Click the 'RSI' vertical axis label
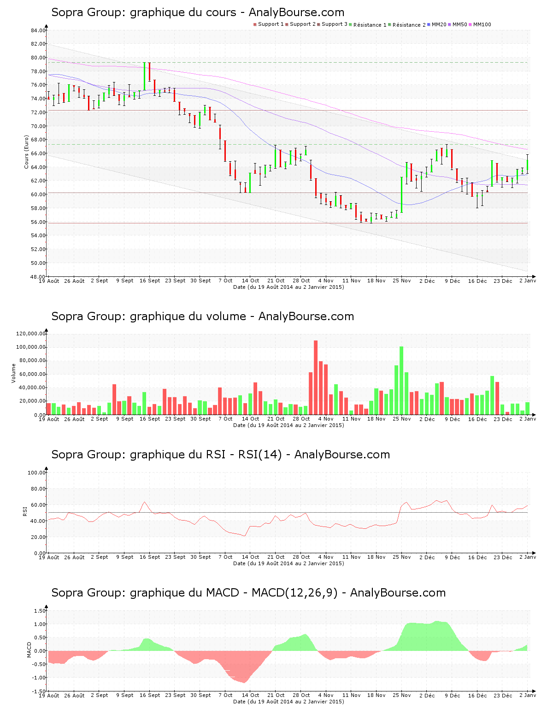 tap(25, 511)
